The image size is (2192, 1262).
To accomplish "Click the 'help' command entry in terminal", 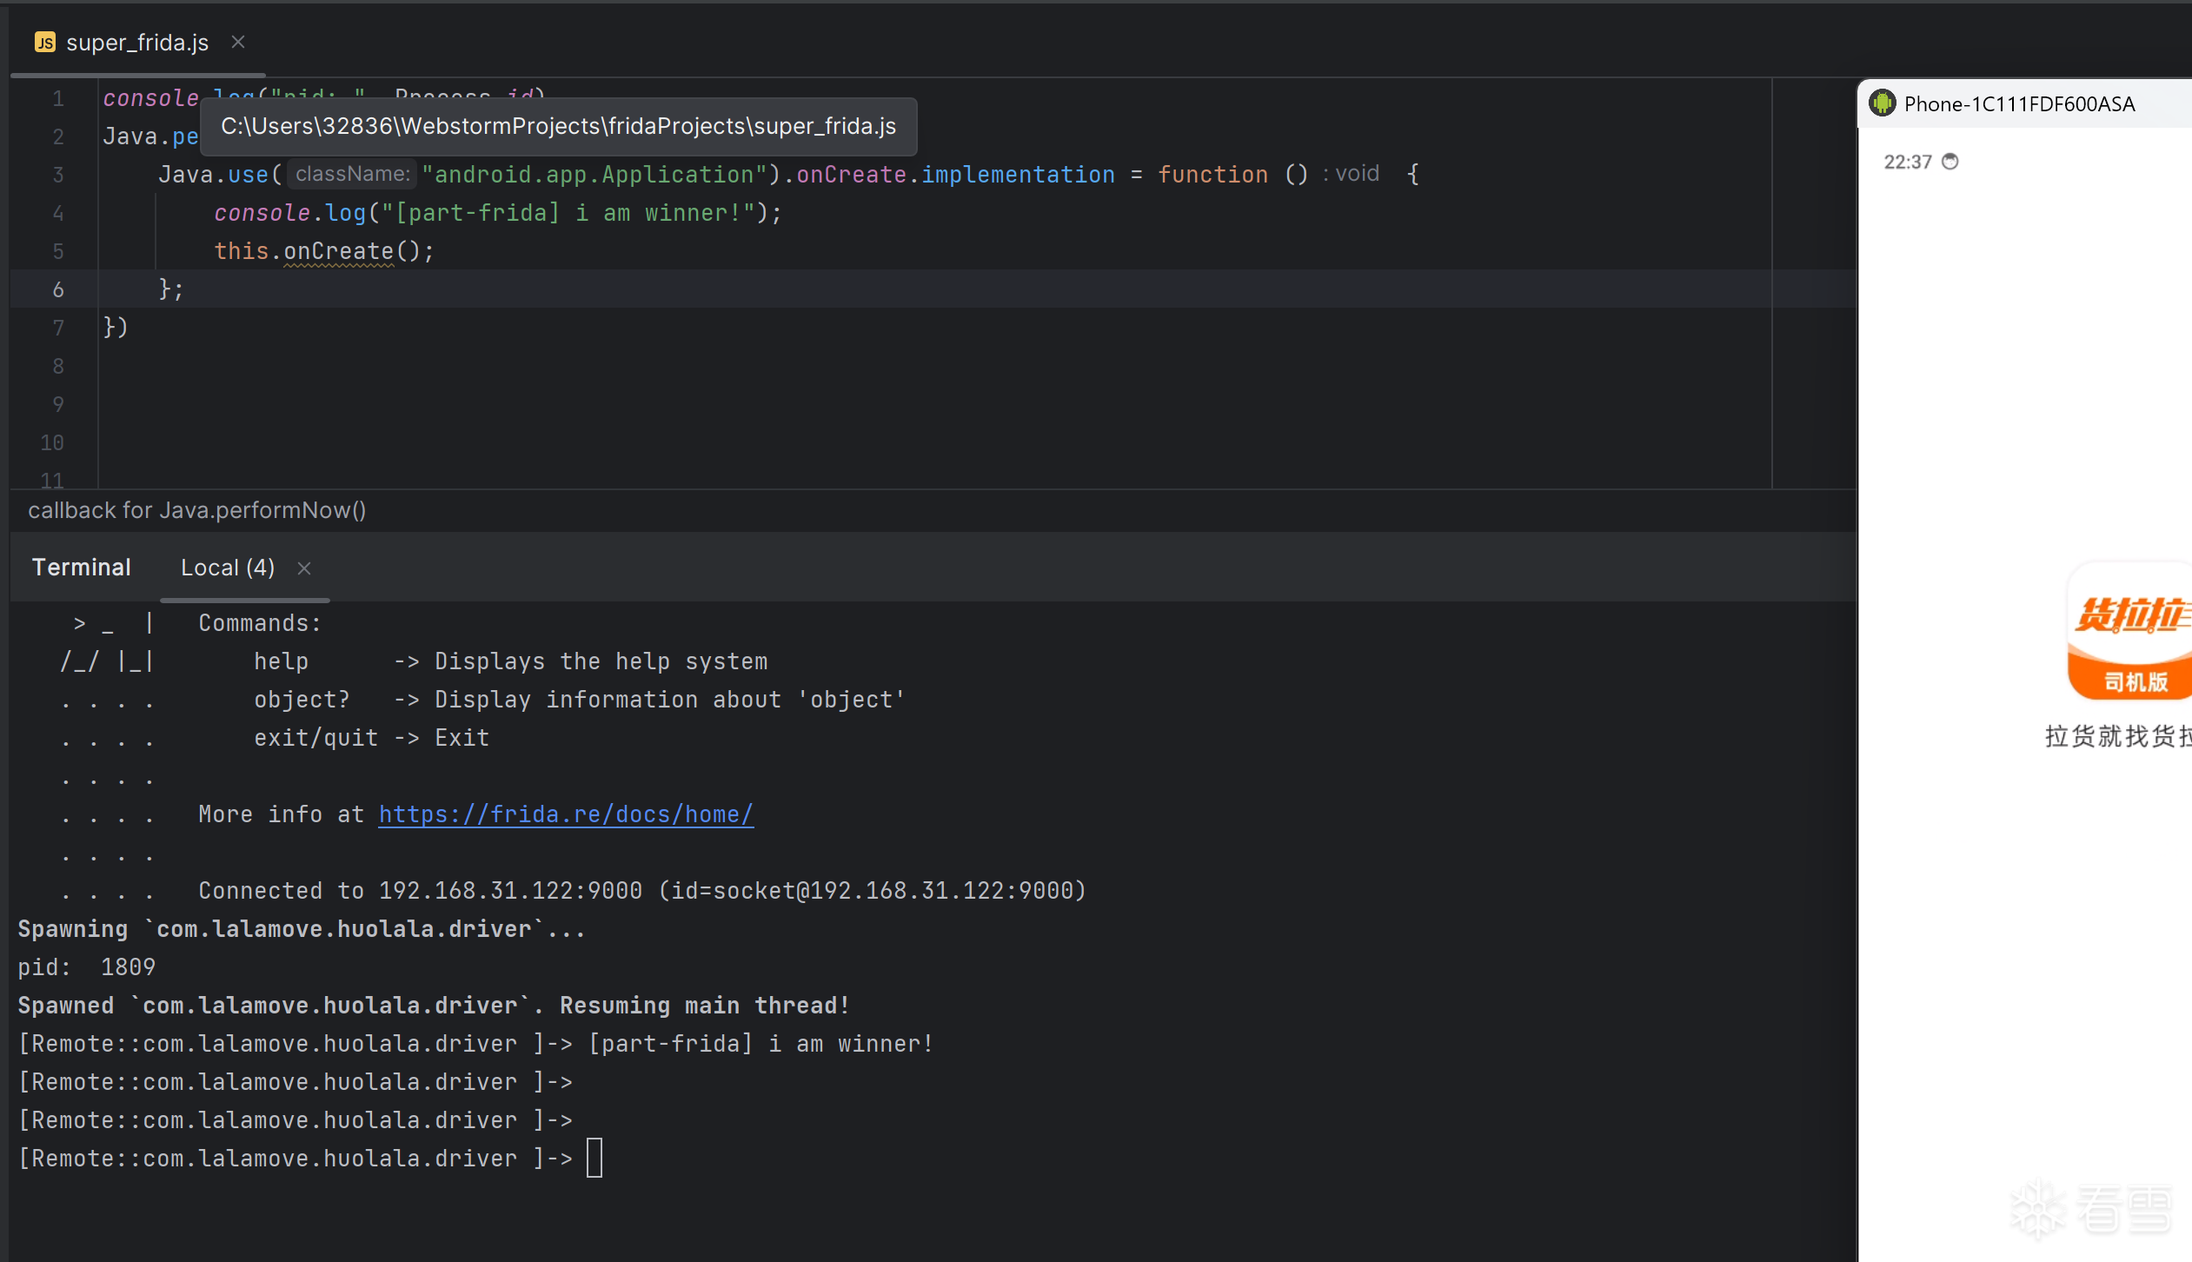I will [x=281, y=661].
